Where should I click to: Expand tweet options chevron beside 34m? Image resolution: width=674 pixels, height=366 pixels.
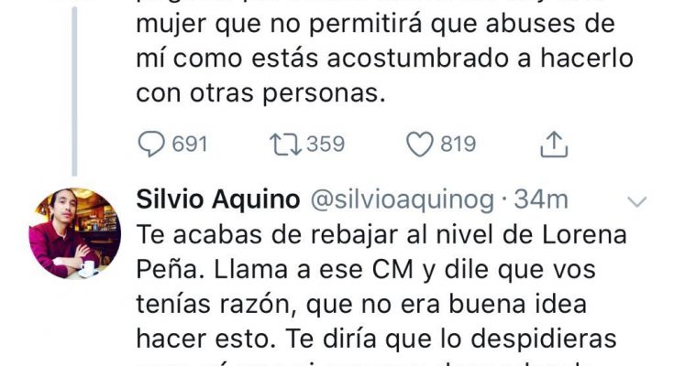[x=637, y=201]
